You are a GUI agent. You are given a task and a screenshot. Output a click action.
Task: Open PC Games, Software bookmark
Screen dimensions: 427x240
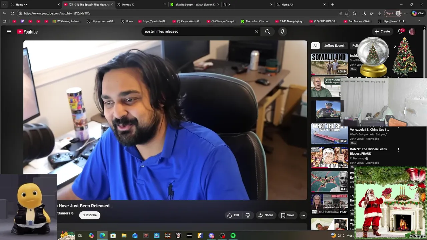(67, 21)
